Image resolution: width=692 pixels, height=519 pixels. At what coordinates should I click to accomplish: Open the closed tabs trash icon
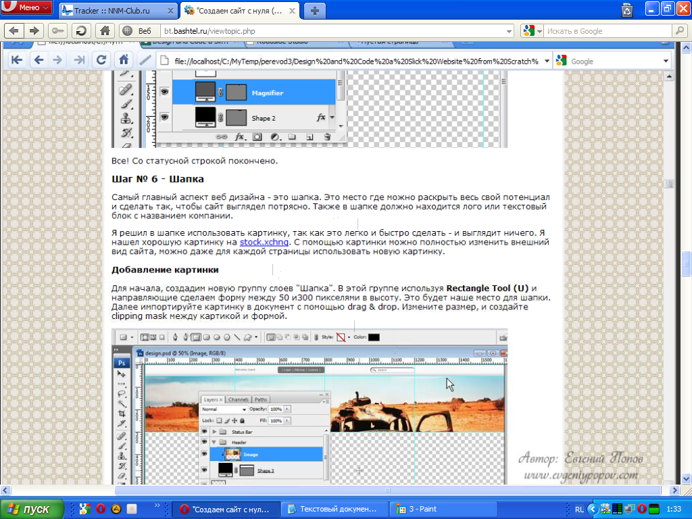tap(627, 9)
